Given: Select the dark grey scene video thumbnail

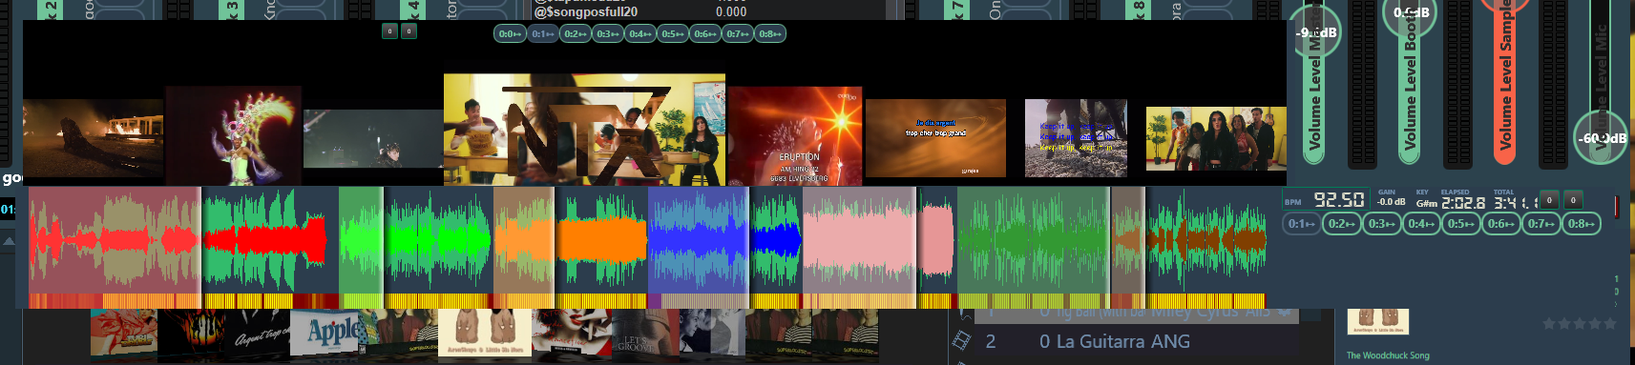Looking at the screenshot, I should (x=373, y=139).
